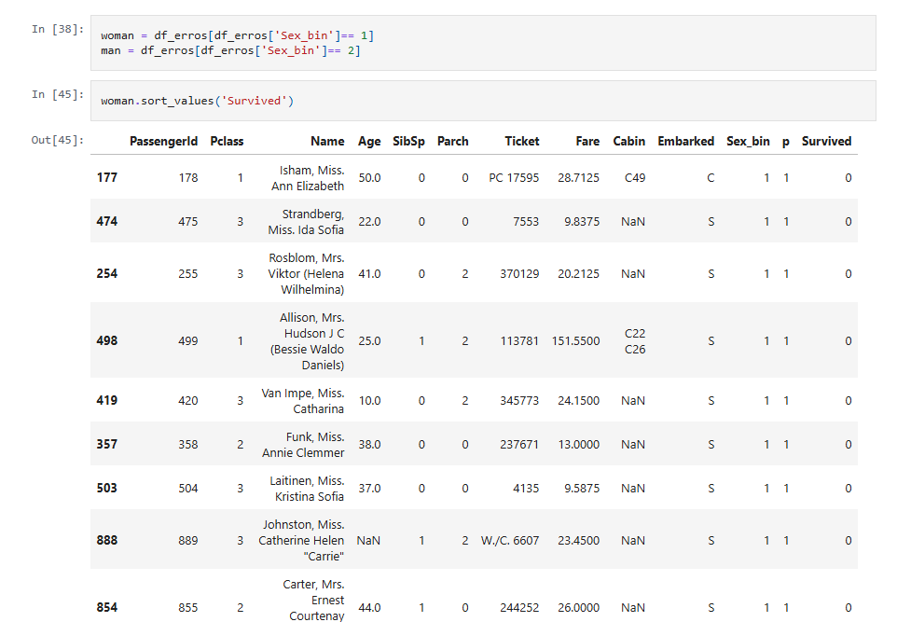The height and width of the screenshot is (622, 897).
Task: Click row index 888 for Johnston
Action: point(107,540)
